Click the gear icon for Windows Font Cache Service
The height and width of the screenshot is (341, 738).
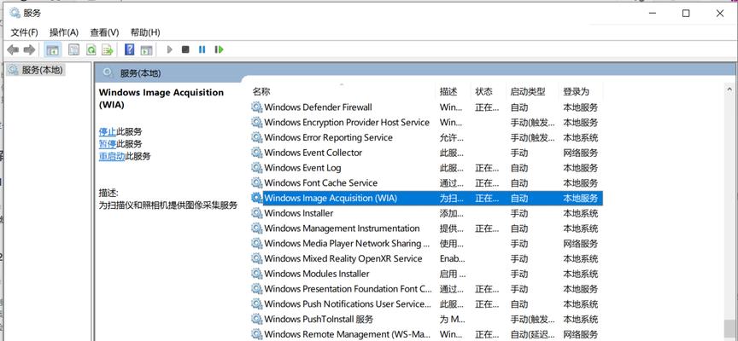coord(256,182)
